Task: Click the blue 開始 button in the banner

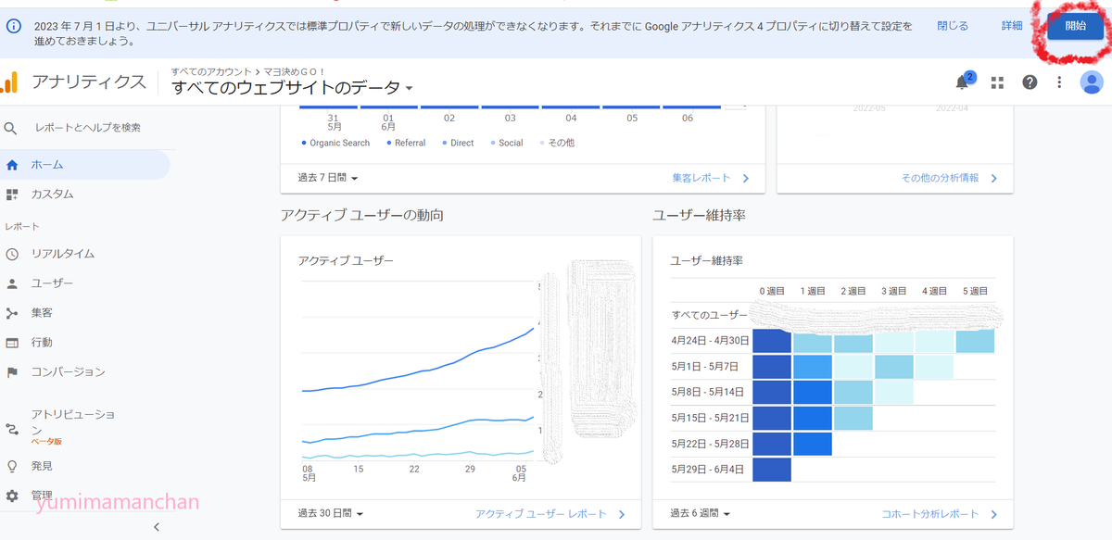Action: pos(1075,26)
